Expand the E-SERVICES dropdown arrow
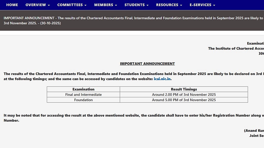The height and width of the screenshot is (148, 264). 214,5
